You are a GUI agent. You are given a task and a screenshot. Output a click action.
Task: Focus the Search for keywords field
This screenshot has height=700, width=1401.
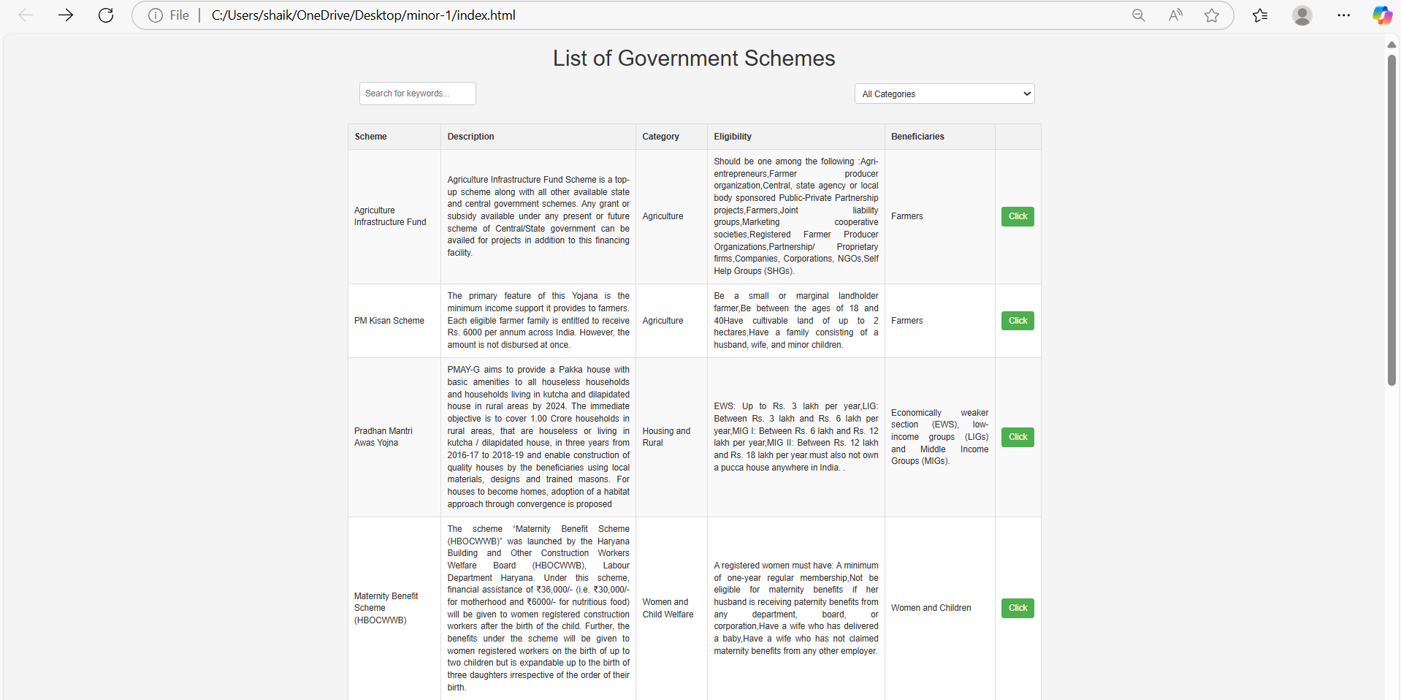pyautogui.click(x=417, y=94)
